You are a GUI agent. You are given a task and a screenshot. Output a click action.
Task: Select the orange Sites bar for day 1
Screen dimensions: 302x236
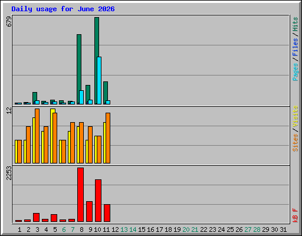pyautogui.click(x=19, y=152)
